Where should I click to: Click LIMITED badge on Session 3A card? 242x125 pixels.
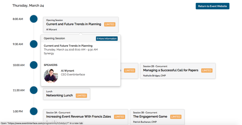click(x=119, y=117)
